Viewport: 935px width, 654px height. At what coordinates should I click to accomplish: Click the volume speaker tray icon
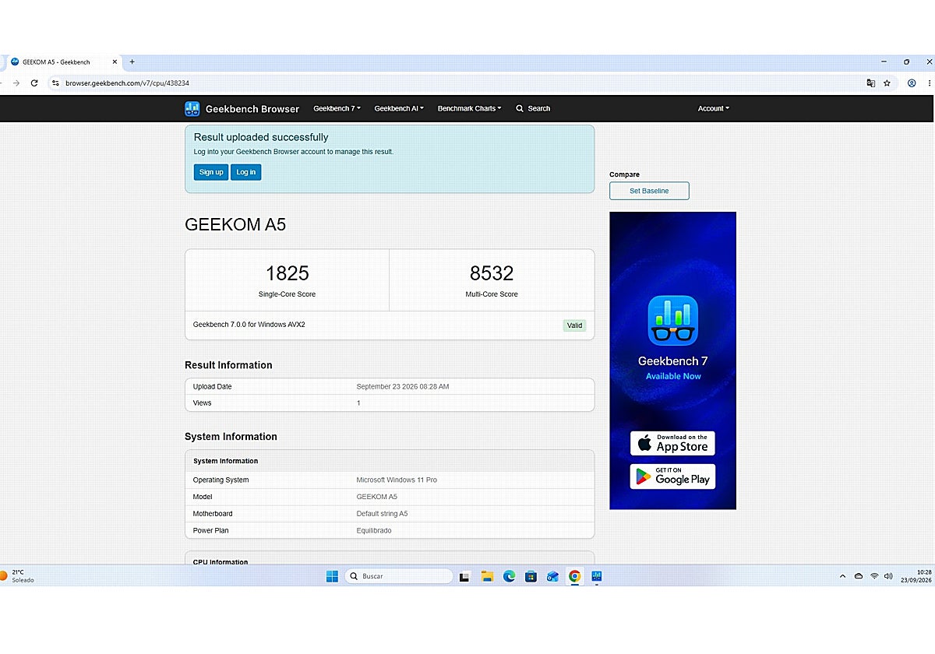888,576
